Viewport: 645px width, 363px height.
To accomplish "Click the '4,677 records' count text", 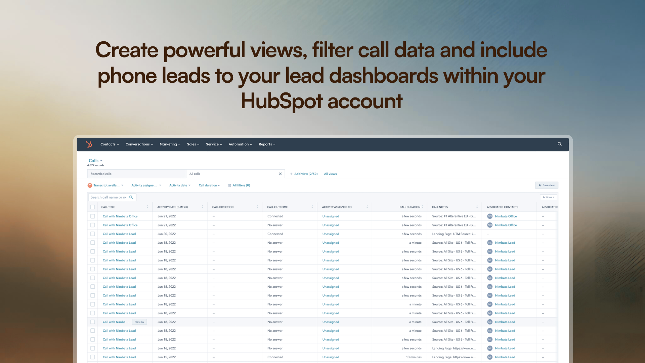I will [x=96, y=165].
